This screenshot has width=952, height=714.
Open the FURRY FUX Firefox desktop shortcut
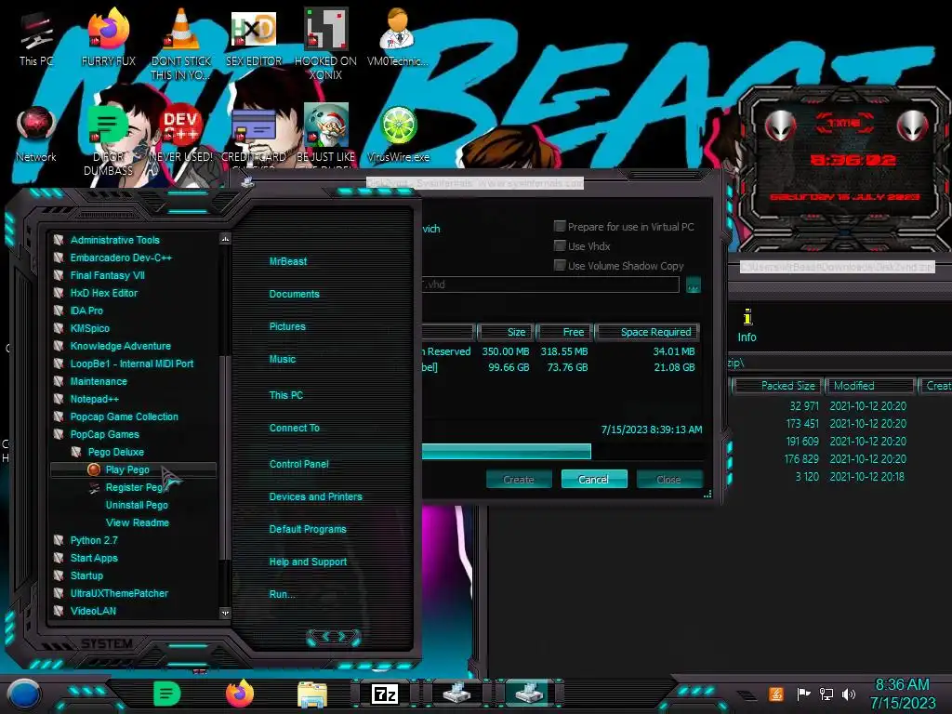pyautogui.click(x=109, y=37)
